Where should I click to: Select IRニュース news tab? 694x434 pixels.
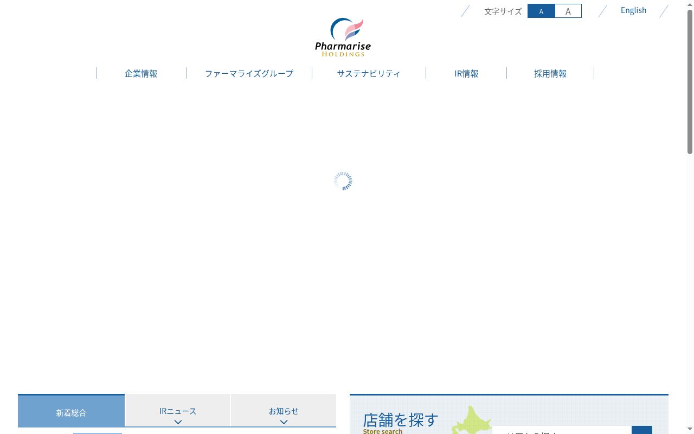click(x=178, y=411)
